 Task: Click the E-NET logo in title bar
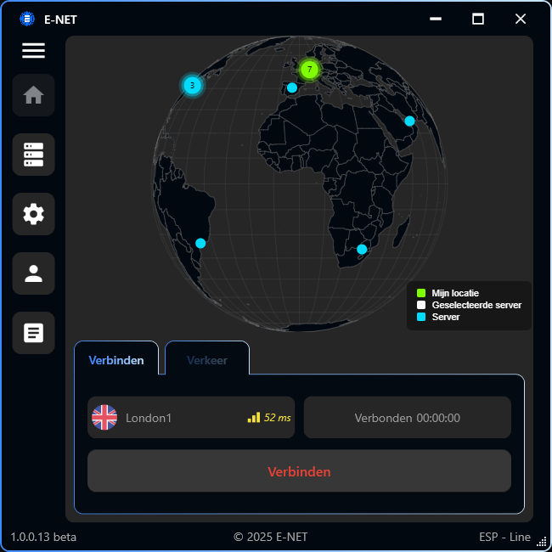[x=27, y=19]
